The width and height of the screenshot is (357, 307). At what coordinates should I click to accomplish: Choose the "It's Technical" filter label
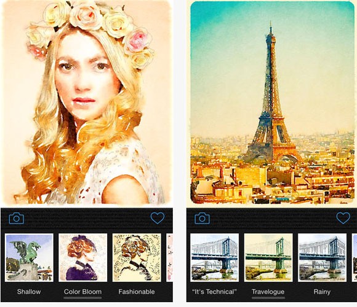(x=214, y=292)
